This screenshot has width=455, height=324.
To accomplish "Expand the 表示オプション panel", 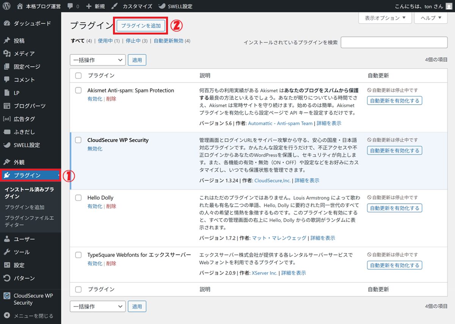I will 385,18.
